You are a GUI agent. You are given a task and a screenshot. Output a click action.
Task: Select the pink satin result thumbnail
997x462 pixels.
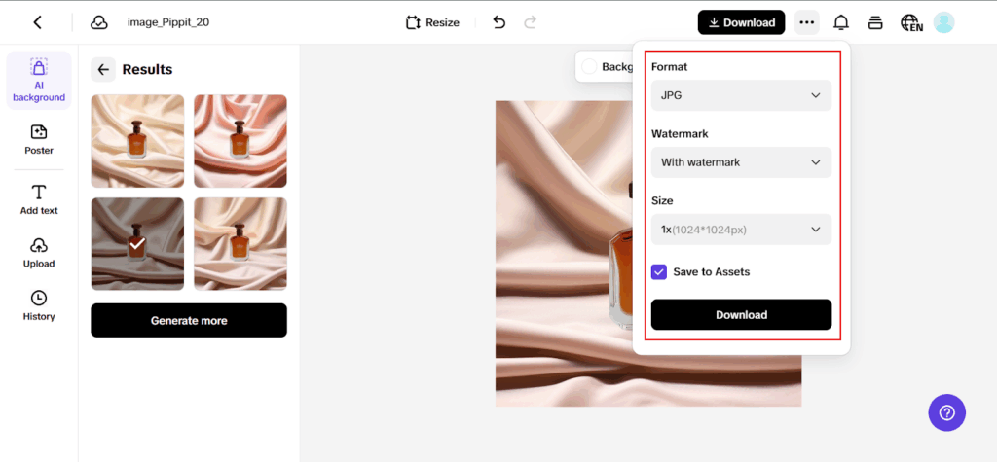click(240, 141)
